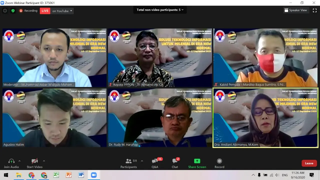The width and height of the screenshot is (320, 180).
Task: Click the muted mic icon on Tri Winarno
Action: point(110,84)
